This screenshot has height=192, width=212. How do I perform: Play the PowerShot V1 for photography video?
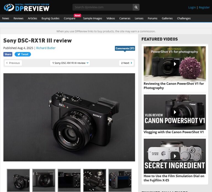(x=174, y=64)
